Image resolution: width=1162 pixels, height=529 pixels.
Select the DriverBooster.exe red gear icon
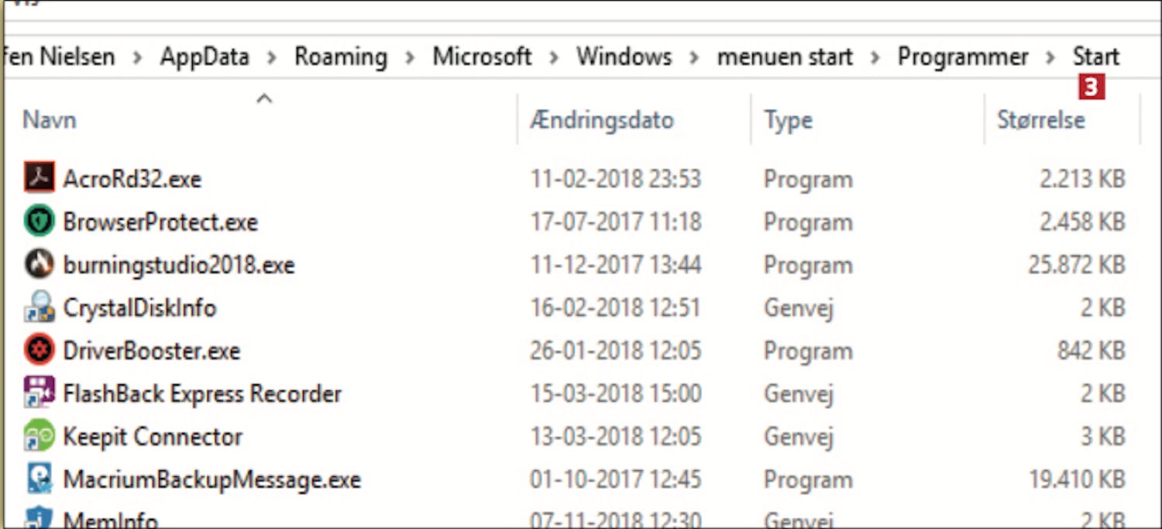(39, 350)
